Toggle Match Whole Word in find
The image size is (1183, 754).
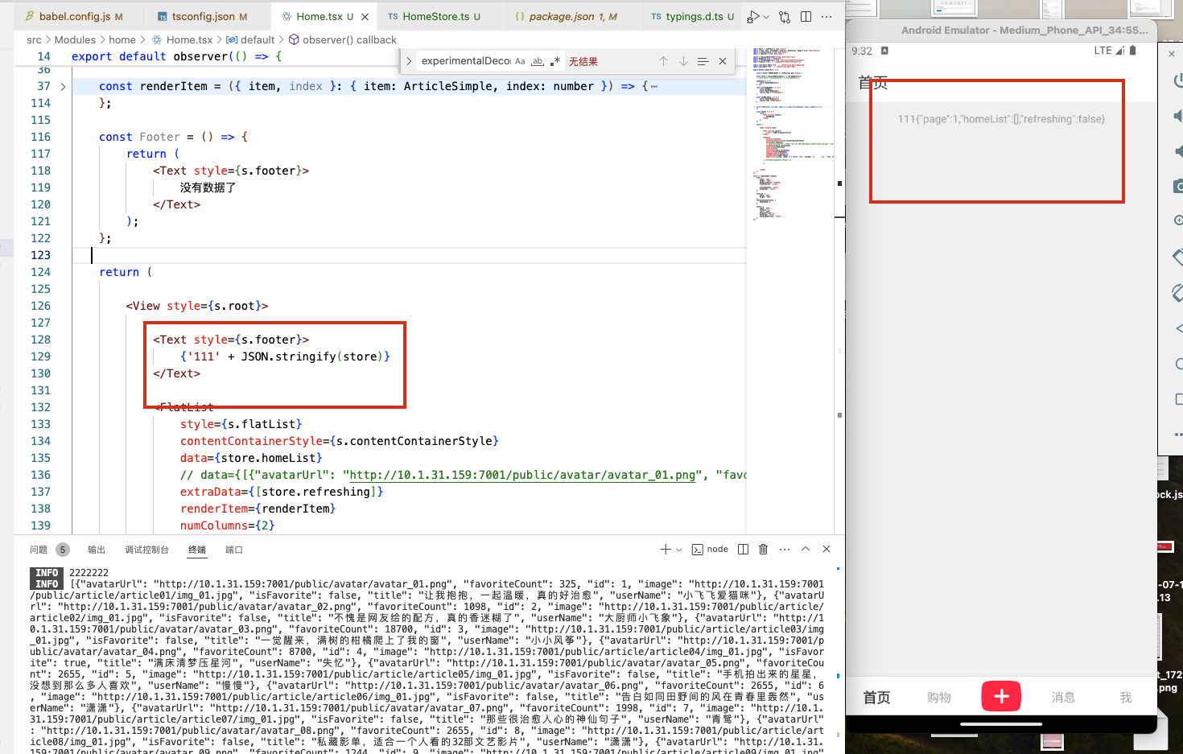[538, 61]
